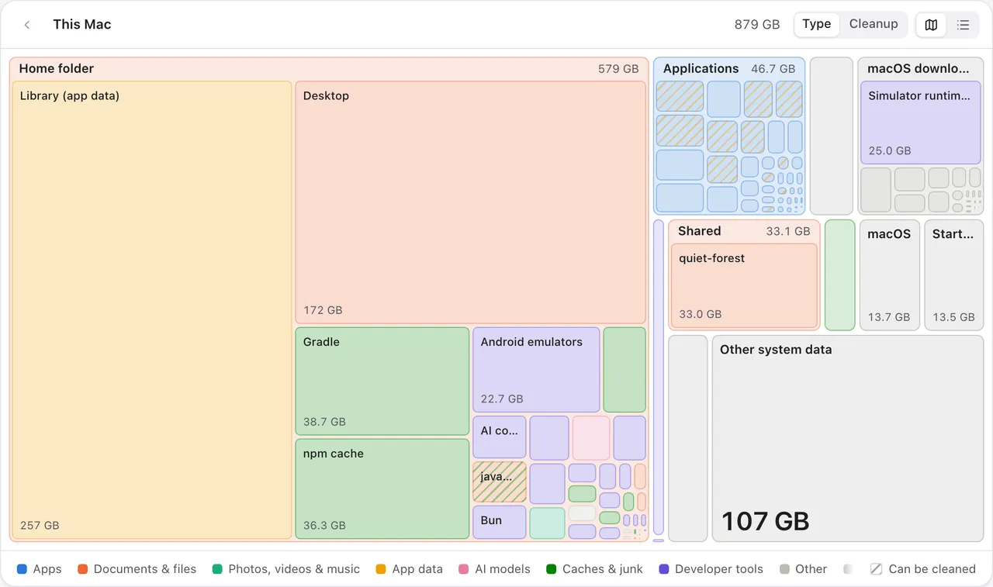
Task: Open the Android emulators block
Action: pyautogui.click(x=536, y=369)
